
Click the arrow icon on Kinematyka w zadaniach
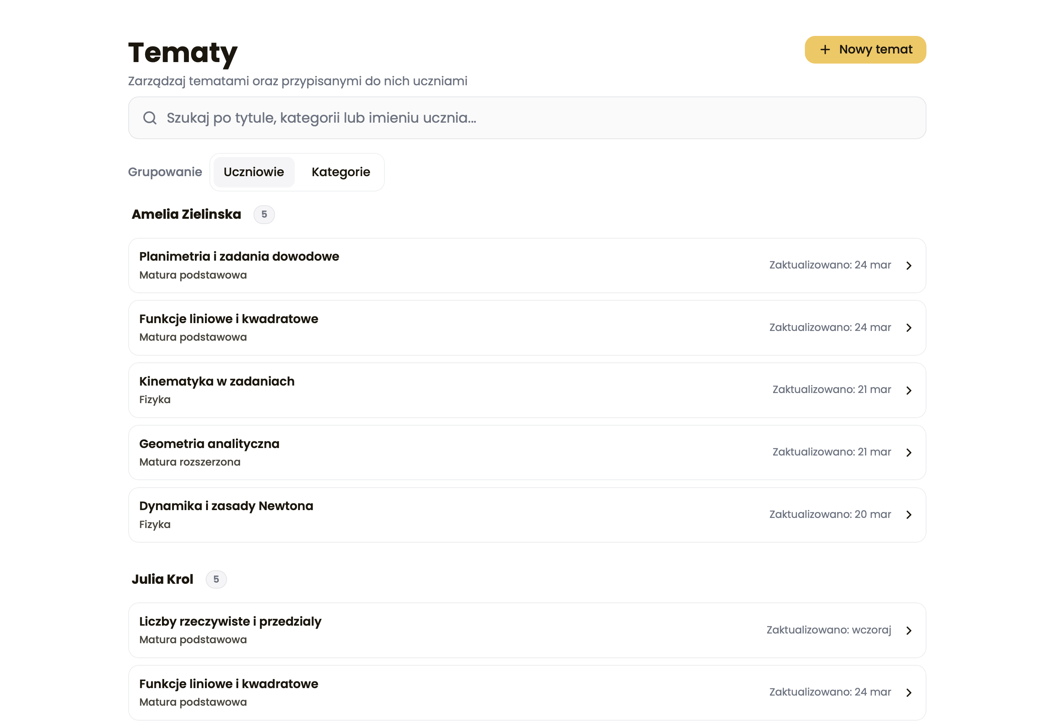(x=908, y=390)
